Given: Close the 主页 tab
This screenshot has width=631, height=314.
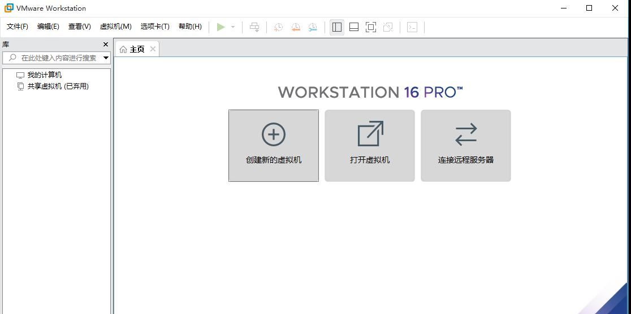Looking at the screenshot, I should tap(153, 49).
